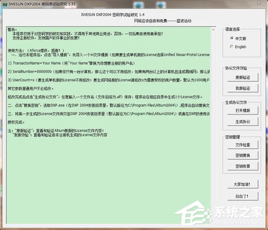Run the 文件检查 file check button
The image size is (268, 230).
[x=243, y=145]
